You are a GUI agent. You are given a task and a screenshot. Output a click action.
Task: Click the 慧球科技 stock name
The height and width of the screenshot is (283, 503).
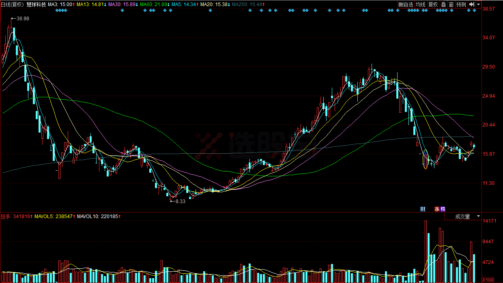[36, 4]
